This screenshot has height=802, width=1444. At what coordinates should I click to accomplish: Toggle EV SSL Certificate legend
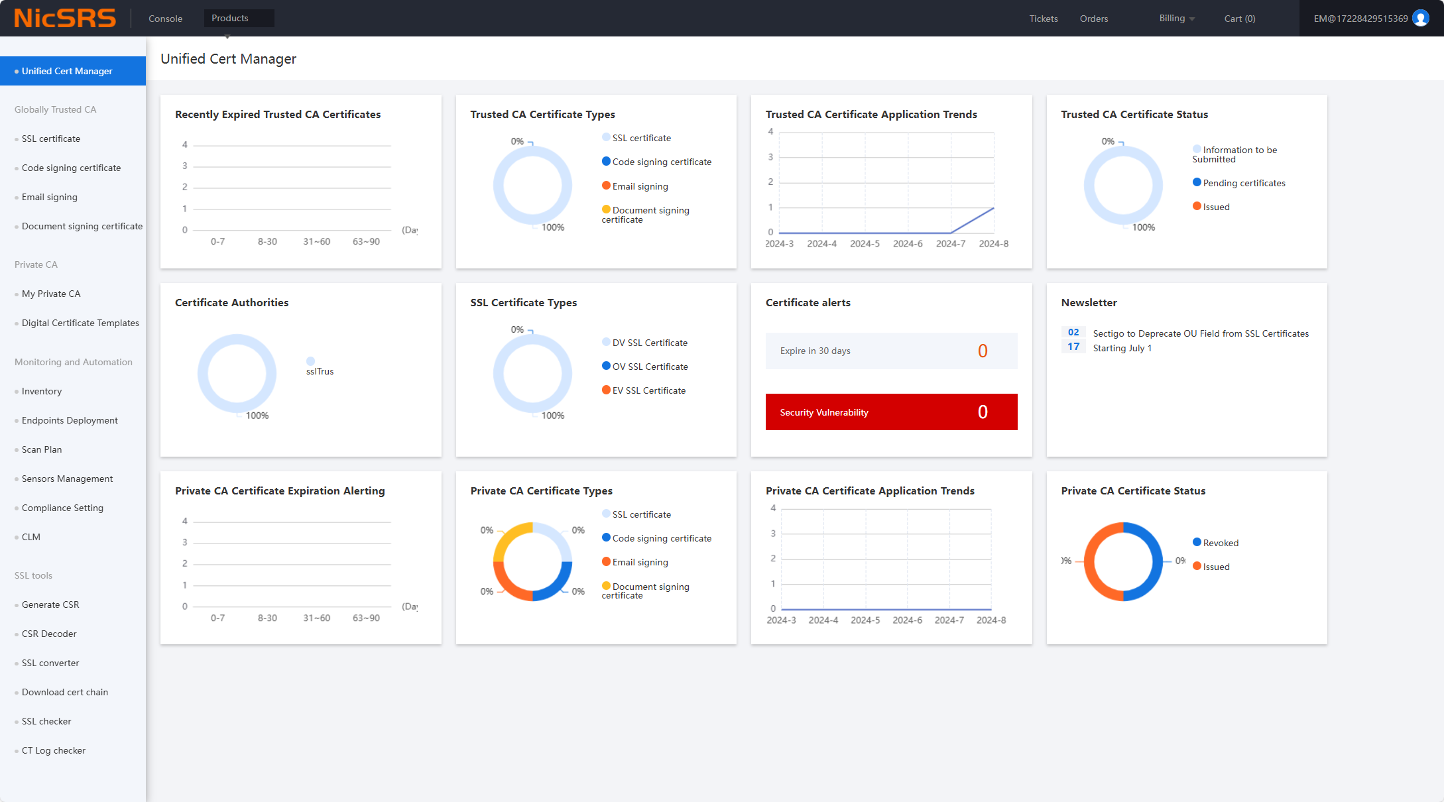[644, 390]
